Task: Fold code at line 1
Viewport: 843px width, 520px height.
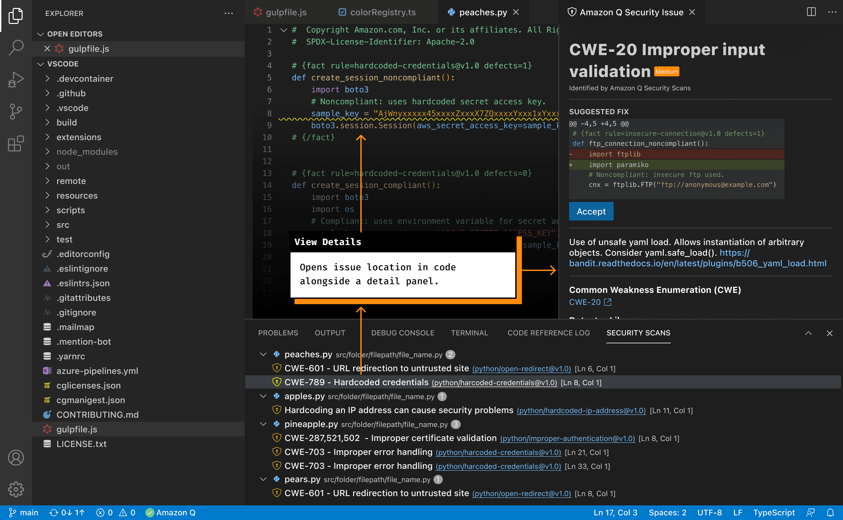Action: pos(284,30)
